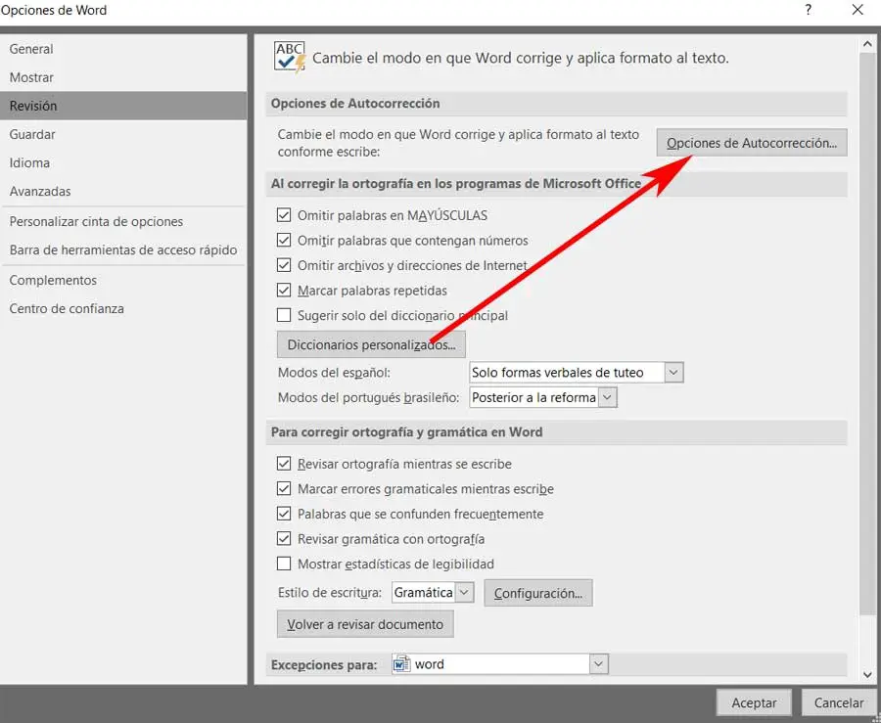Click the ABC proofing checkmark icon
Screen dimensions: 881x723
[290, 57]
